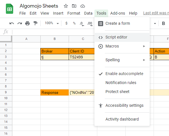Viewport: 169px width, 136px height.
Task: Click the Macros play circle icon
Action: click(101, 46)
